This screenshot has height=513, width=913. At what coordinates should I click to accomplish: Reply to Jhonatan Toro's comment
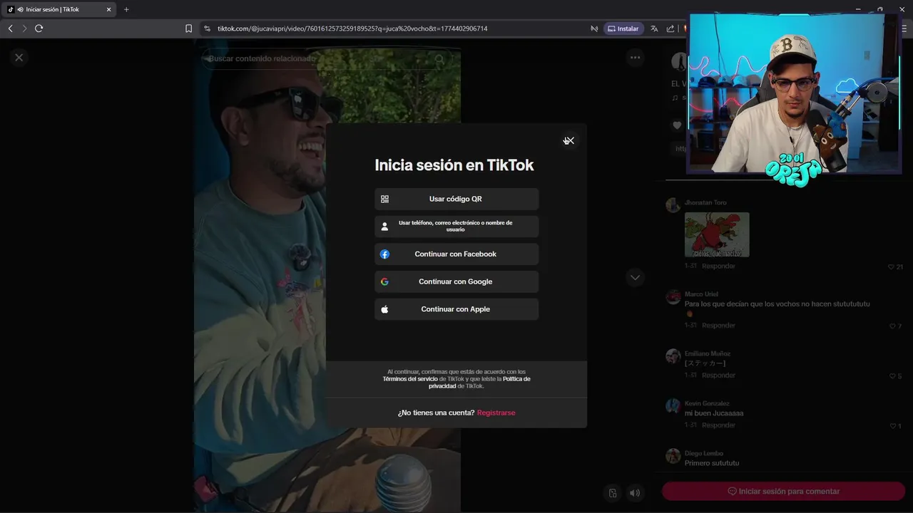(718, 266)
